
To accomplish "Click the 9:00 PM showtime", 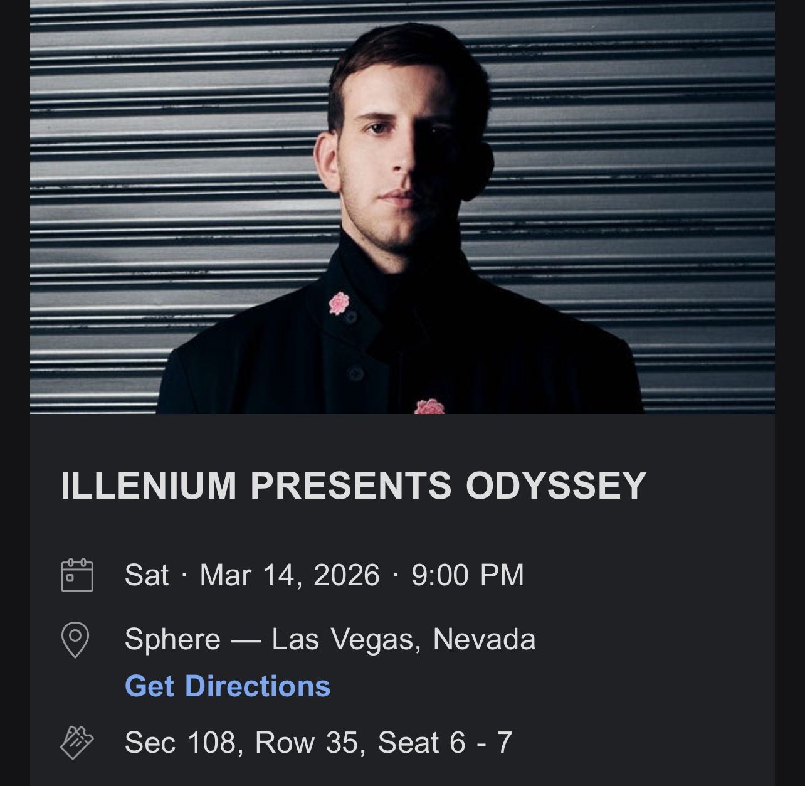I will pos(468,575).
